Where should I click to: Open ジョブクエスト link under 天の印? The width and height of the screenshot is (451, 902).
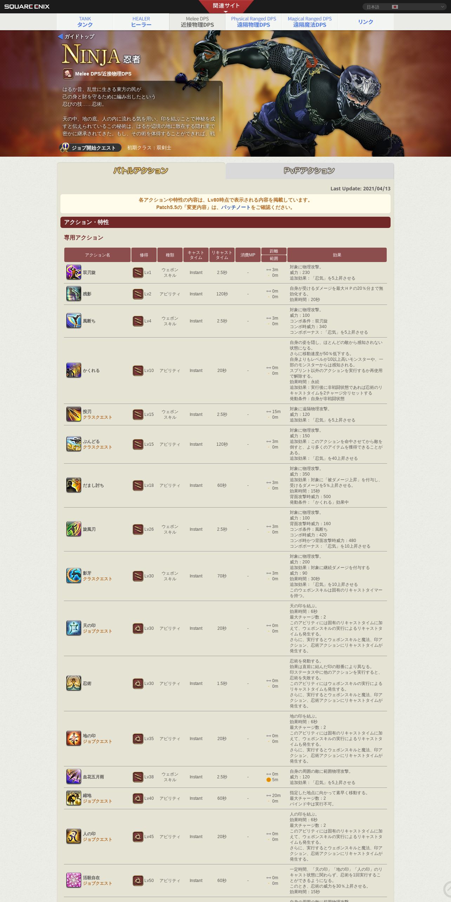(97, 631)
